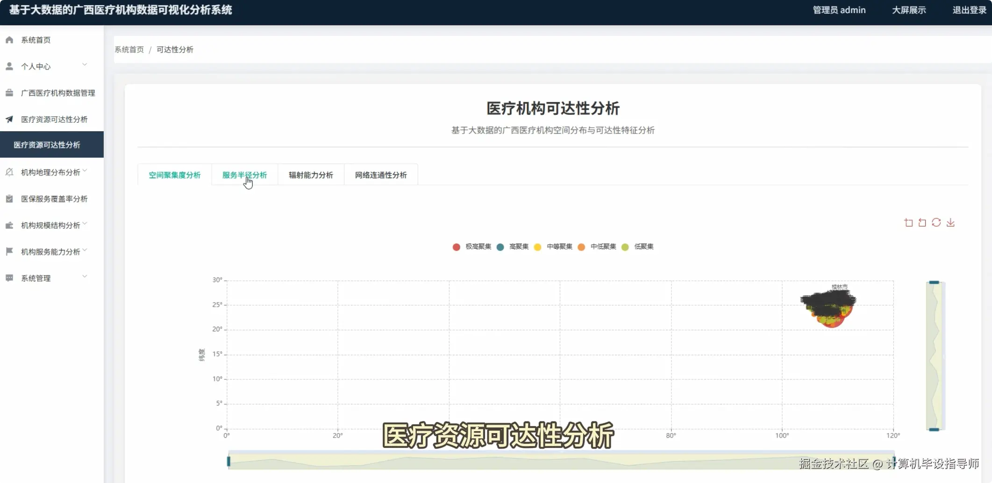Click the 医疗机构可达性分析 page title
The height and width of the screenshot is (483, 992).
(553, 108)
